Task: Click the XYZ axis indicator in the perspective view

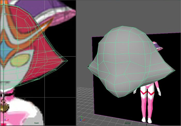Action: click(82, 119)
